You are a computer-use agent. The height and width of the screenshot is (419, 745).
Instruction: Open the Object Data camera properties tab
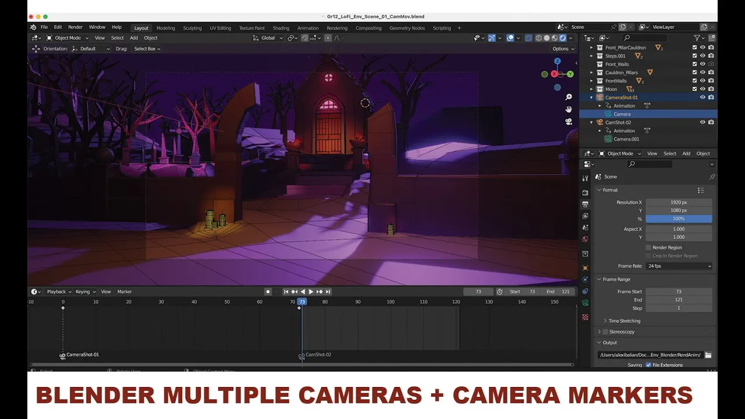[x=585, y=303]
